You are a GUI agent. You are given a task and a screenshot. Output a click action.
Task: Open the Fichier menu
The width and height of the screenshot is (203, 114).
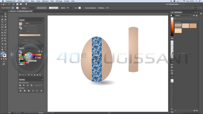click(x=20, y=1)
